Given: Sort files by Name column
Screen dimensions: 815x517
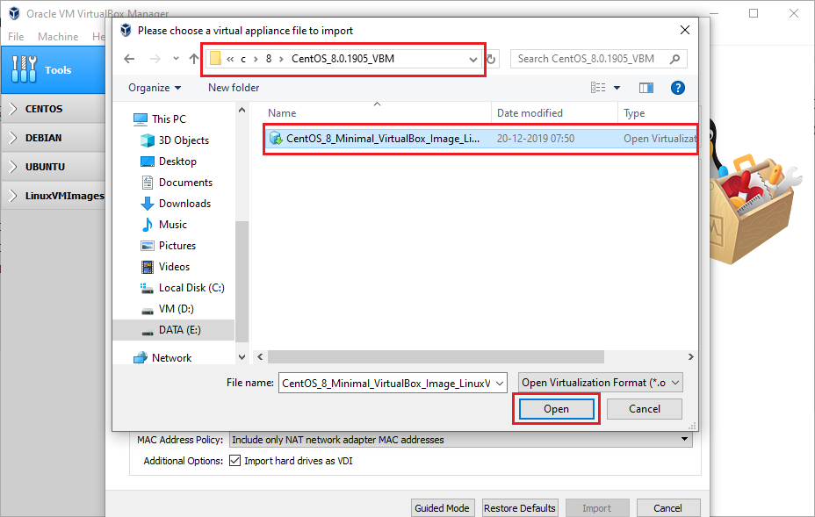Looking at the screenshot, I should click(282, 113).
